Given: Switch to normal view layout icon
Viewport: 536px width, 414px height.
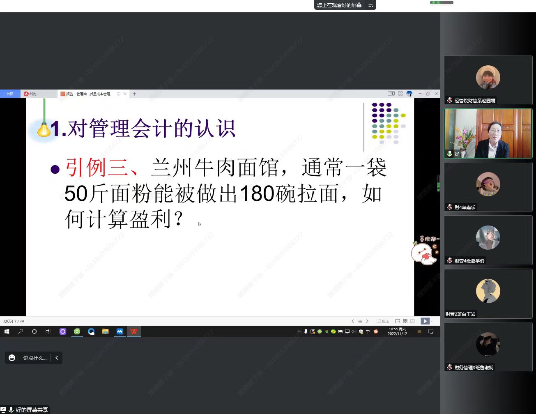Looking at the screenshot, I should pyautogui.click(x=398, y=321).
